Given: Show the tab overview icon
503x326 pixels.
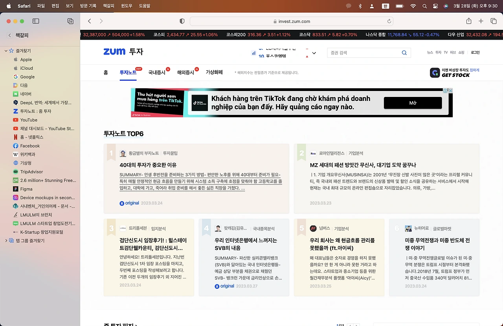Looking at the screenshot, I should [x=494, y=21].
